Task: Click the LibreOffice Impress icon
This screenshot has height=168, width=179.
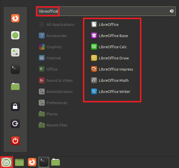Action: click(x=94, y=69)
